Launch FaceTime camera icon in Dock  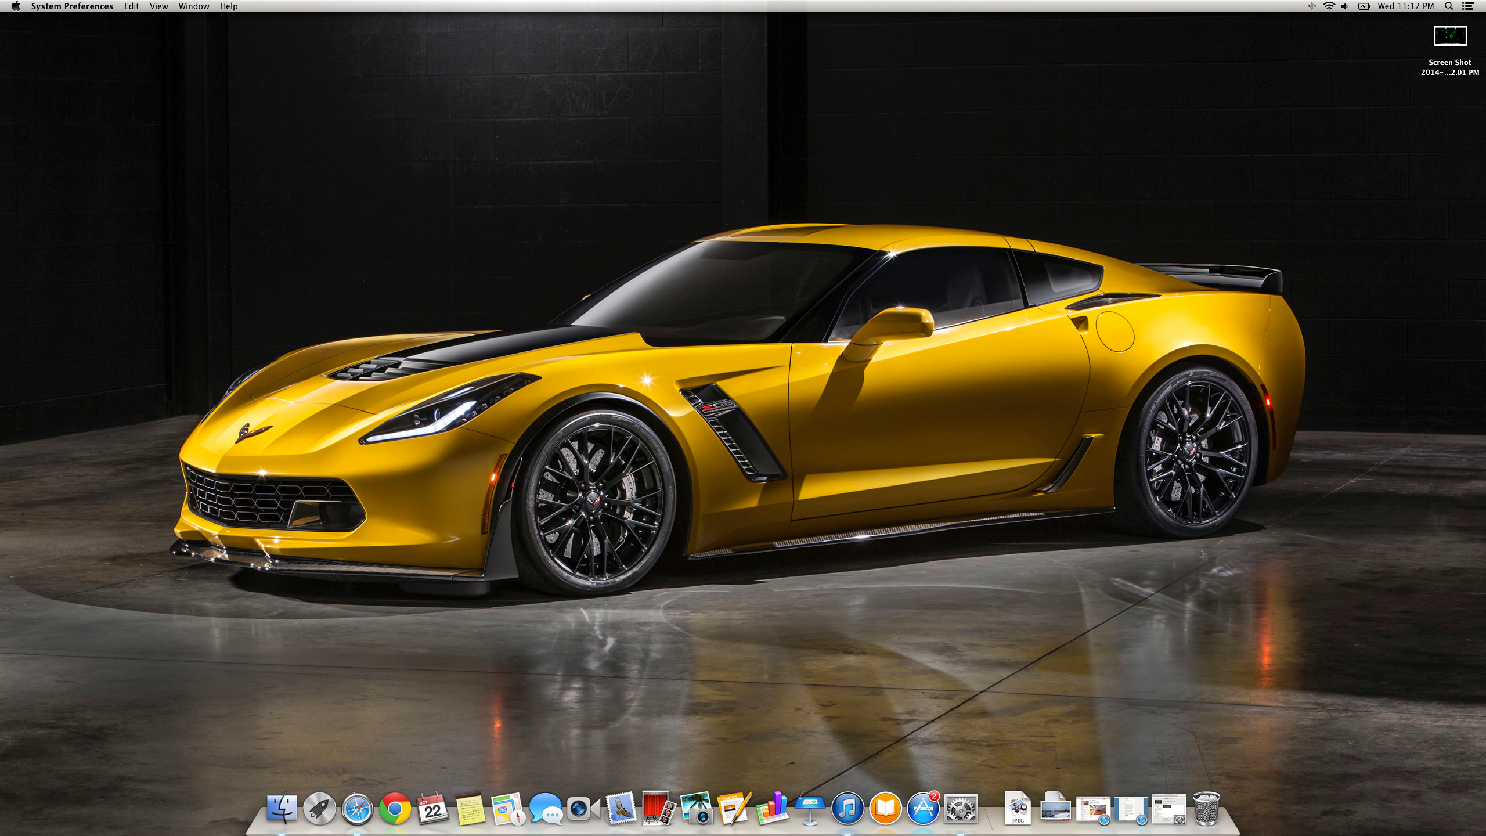[583, 808]
